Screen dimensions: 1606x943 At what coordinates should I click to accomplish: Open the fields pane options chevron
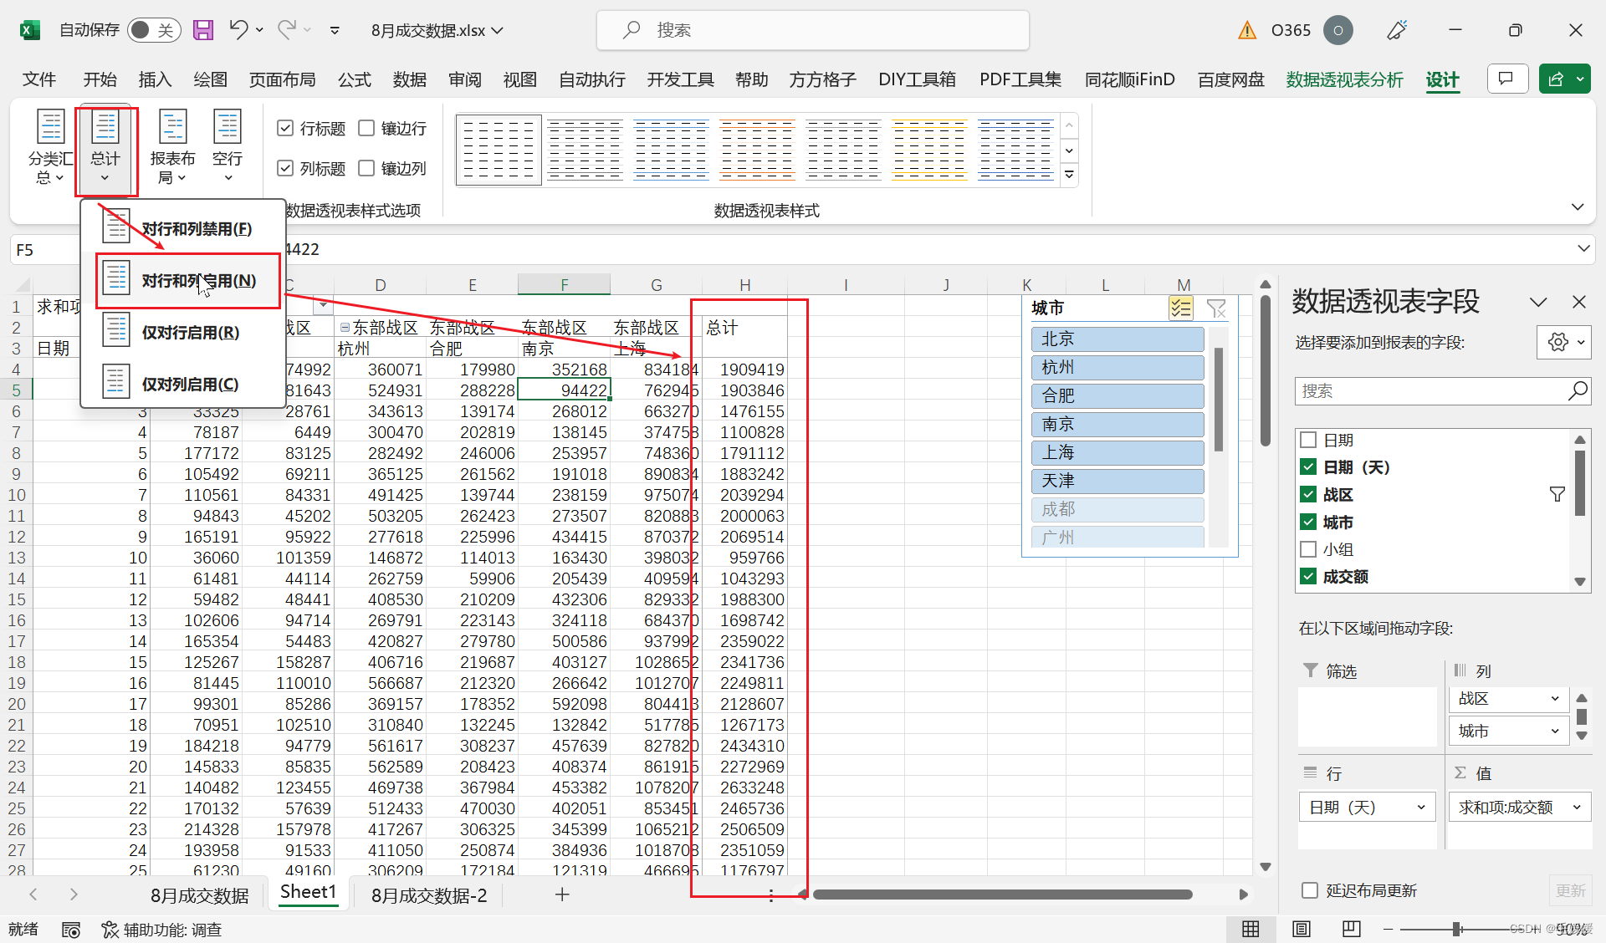point(1538,302)
